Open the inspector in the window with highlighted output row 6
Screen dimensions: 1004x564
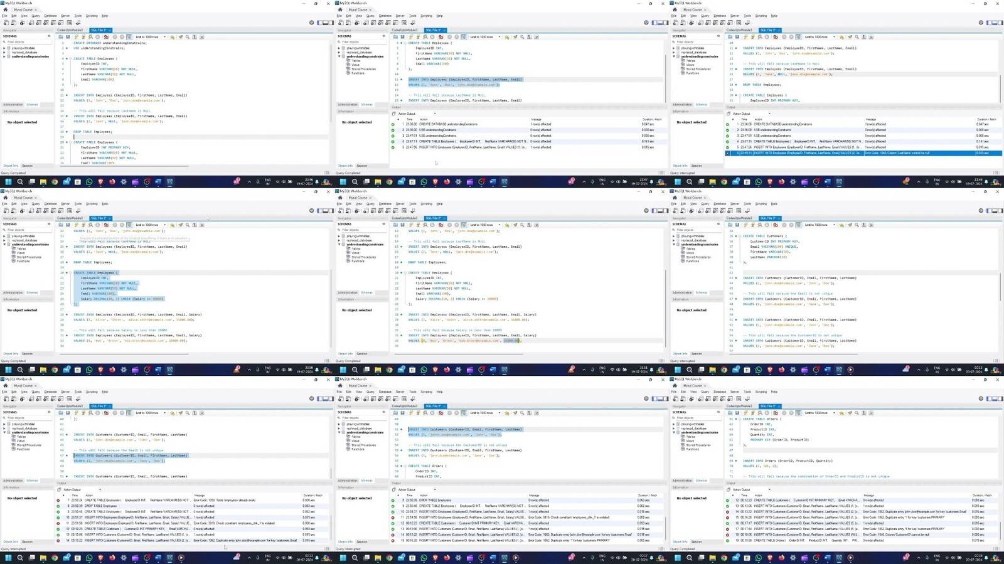[691, 23]
